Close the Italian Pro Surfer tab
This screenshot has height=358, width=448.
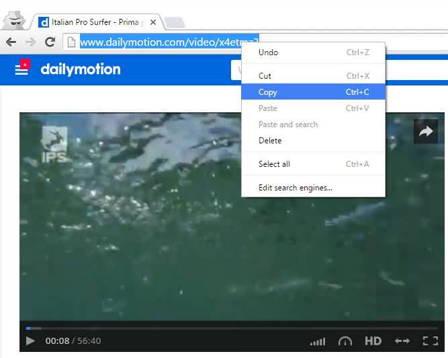click(x=153, y=22)
